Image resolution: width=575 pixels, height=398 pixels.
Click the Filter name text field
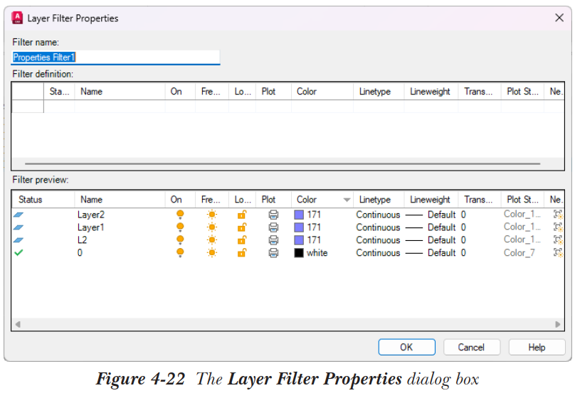(x=115, y=58)
